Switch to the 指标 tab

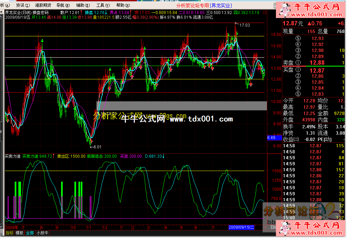(x=9, y=233)
